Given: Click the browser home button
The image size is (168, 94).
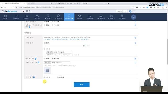Looking at the screenshot, I should [x=12, y=8].
